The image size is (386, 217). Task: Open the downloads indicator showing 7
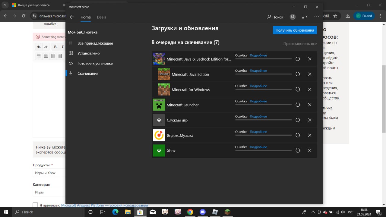click(x=304, y=17)
